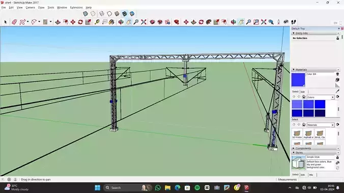The image size is (344, 193).
Task: Open the Camera menu
Action: 30,8
